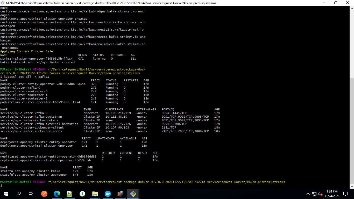Open network status tray icon
Screen dimensions: 354x199
point(314,194)
